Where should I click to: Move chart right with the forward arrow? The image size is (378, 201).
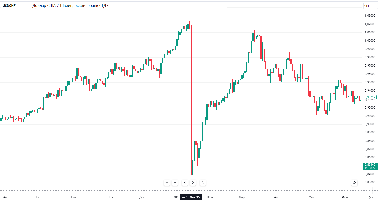193,183
